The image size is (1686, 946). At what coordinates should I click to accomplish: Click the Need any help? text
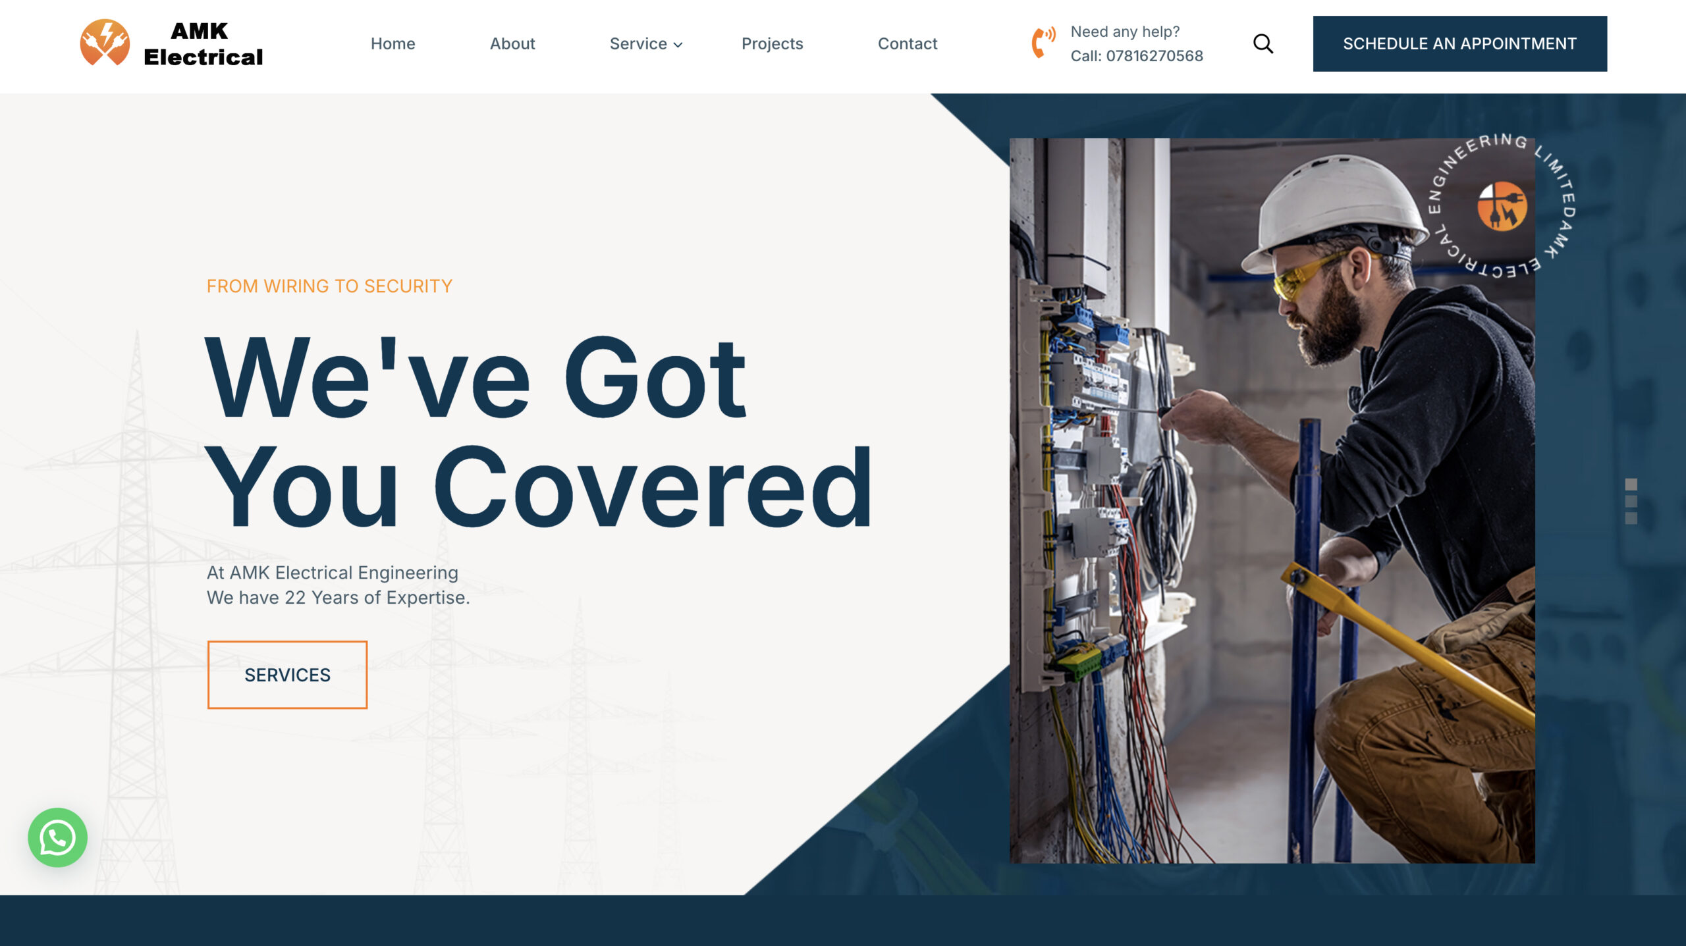[1124, 32]
